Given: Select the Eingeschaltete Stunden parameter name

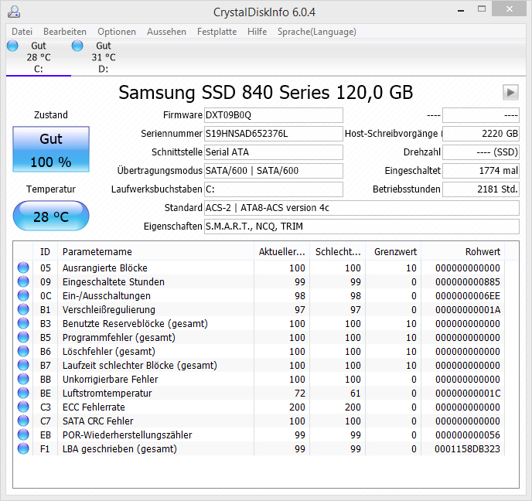Looking at the screenshot, I should tap(114, 282).
